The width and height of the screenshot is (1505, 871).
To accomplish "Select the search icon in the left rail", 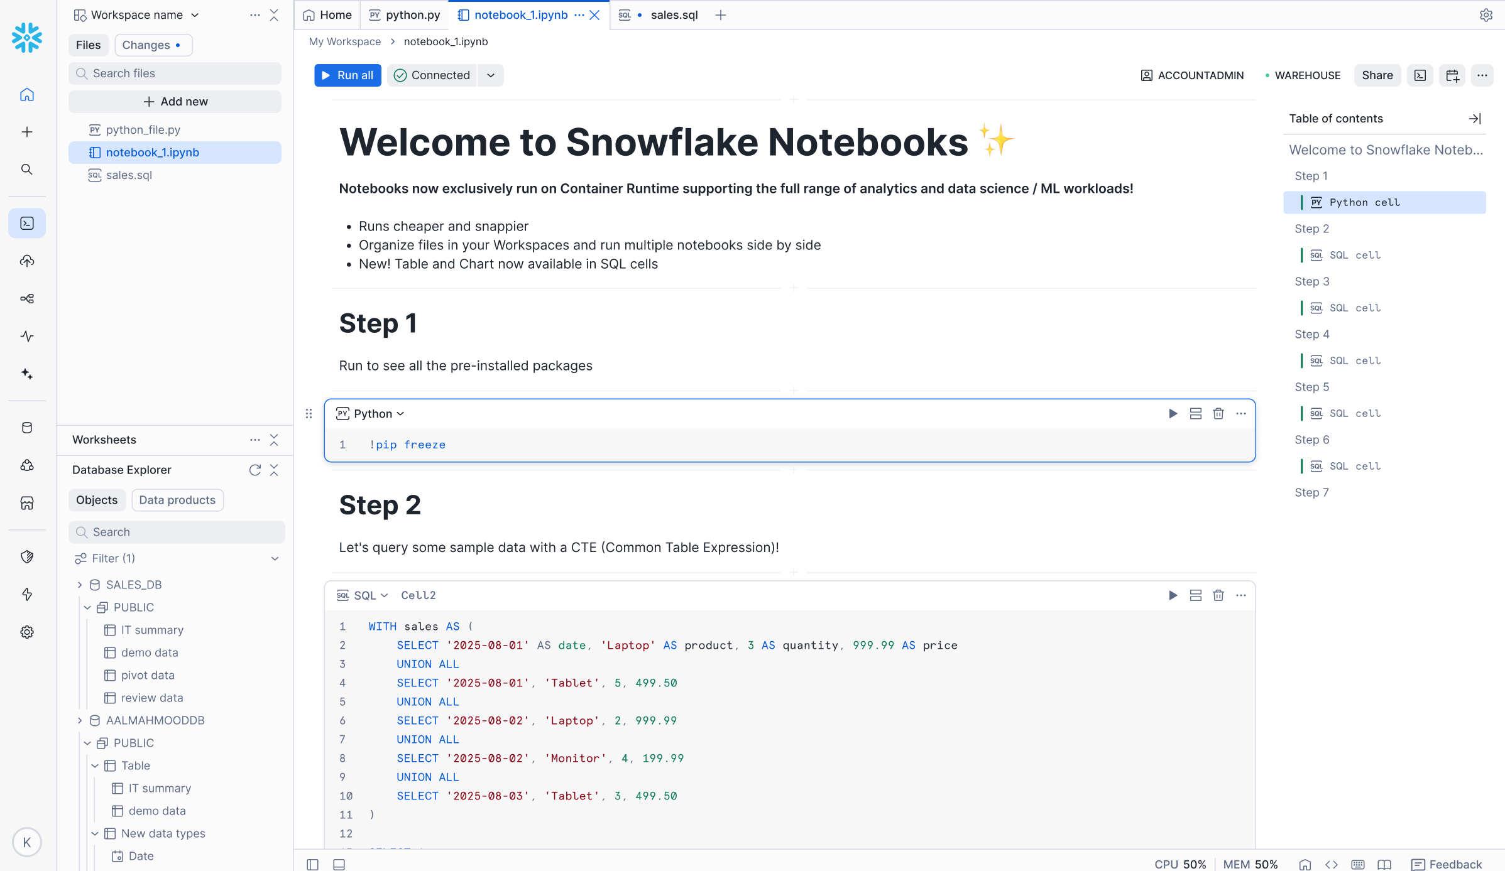I will (27, 169).
